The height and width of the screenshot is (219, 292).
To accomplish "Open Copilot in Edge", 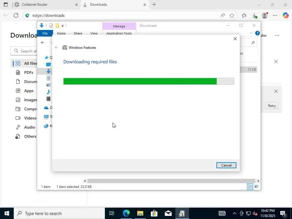I will tap(285, 15).
